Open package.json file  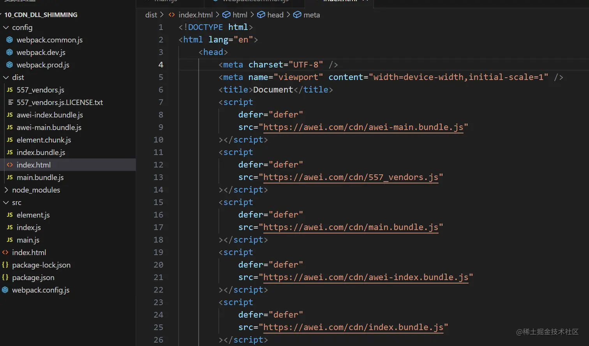tap(33, 278)
